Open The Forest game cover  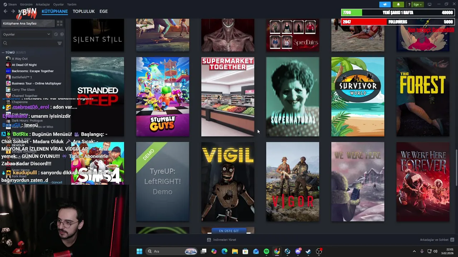tap(423, 97)
